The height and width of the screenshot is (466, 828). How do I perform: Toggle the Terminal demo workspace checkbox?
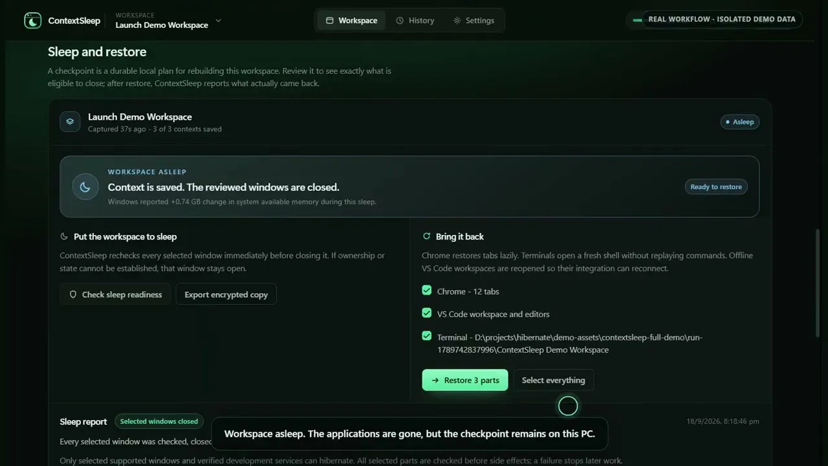pyautogui.click(x=427, y=336)
